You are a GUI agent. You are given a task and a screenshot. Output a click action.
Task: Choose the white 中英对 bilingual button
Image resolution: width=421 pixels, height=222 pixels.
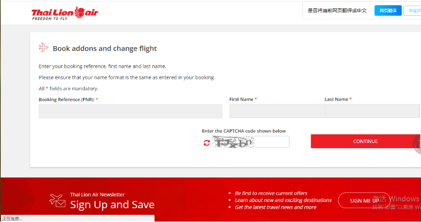(x=412, y=11)
